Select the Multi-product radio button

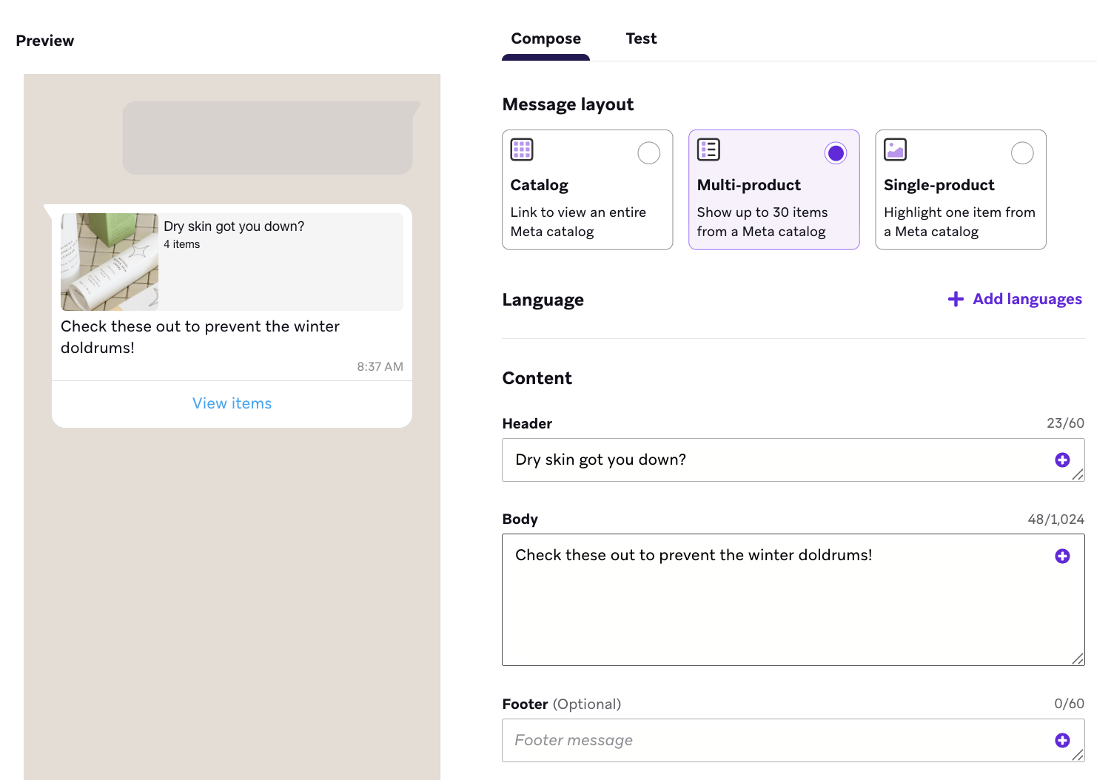(836, 153)
